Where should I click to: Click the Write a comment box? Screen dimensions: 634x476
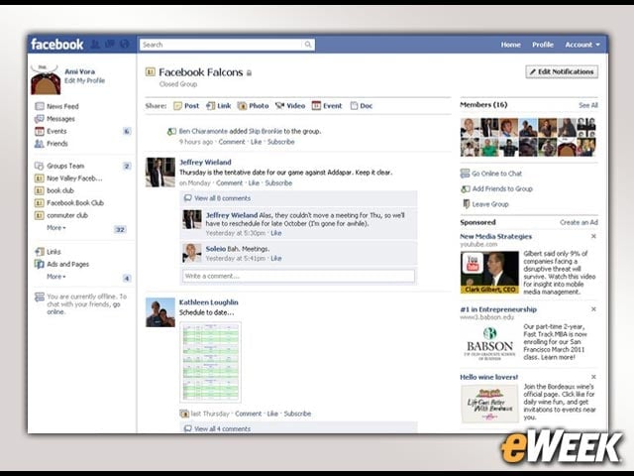tap(298, 276)
